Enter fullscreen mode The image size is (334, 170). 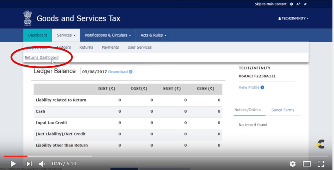click(321, 164)
